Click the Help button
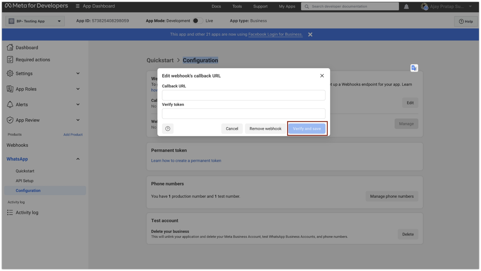Viewport: 481px width, 271px height. pyautogui.click(x=466, y=22)
